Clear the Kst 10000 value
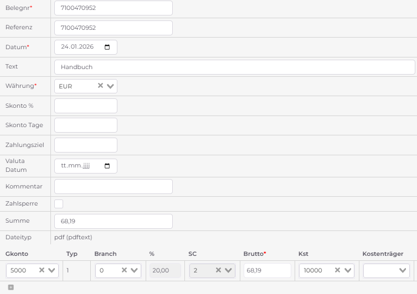 (337, 270)
